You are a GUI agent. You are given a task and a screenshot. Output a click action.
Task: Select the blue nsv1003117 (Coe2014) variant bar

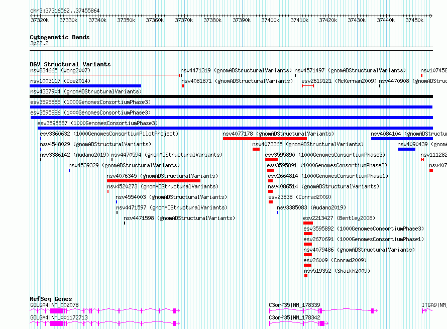point(85,86)
